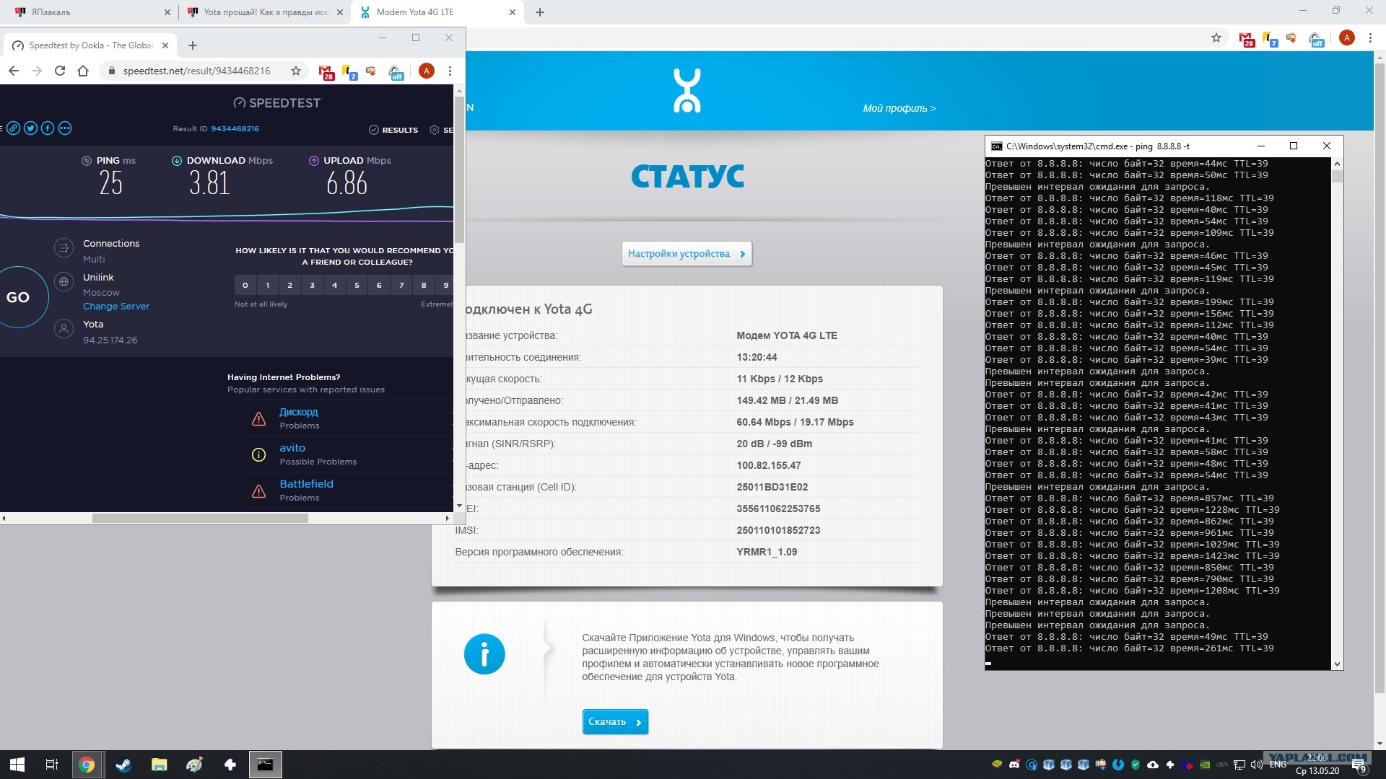Screen dimensions: 1386x779
Task: Copy the result link via chain icon
Action: coord(13,128)
